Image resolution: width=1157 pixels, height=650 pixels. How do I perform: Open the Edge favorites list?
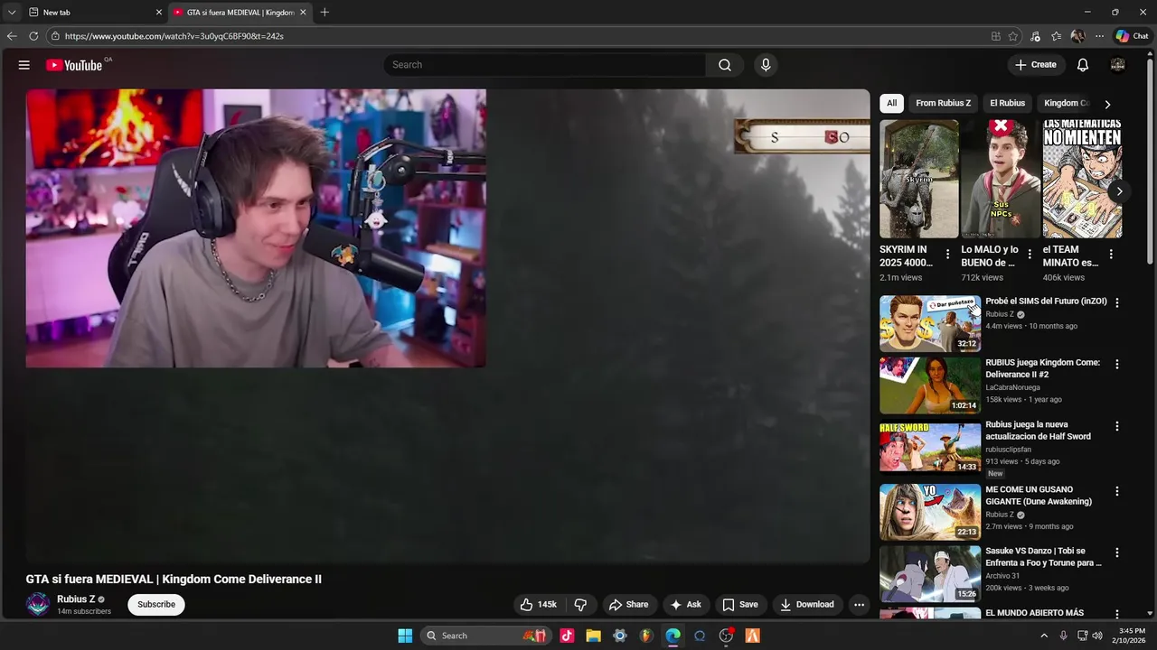1057,36
